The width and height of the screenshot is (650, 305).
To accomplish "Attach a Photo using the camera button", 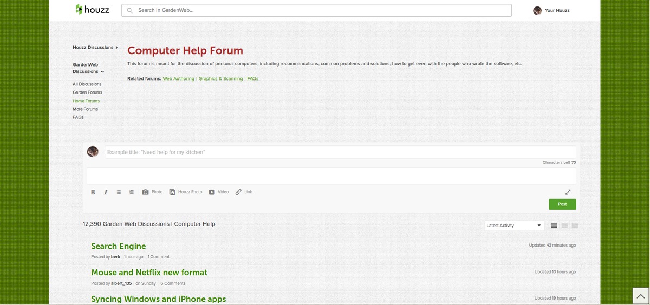I will [152, 192].
